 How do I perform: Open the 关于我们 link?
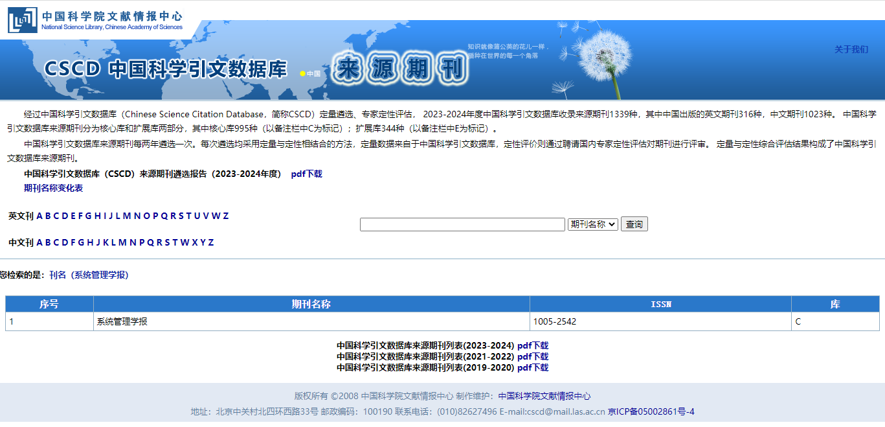tap(851, 49)
